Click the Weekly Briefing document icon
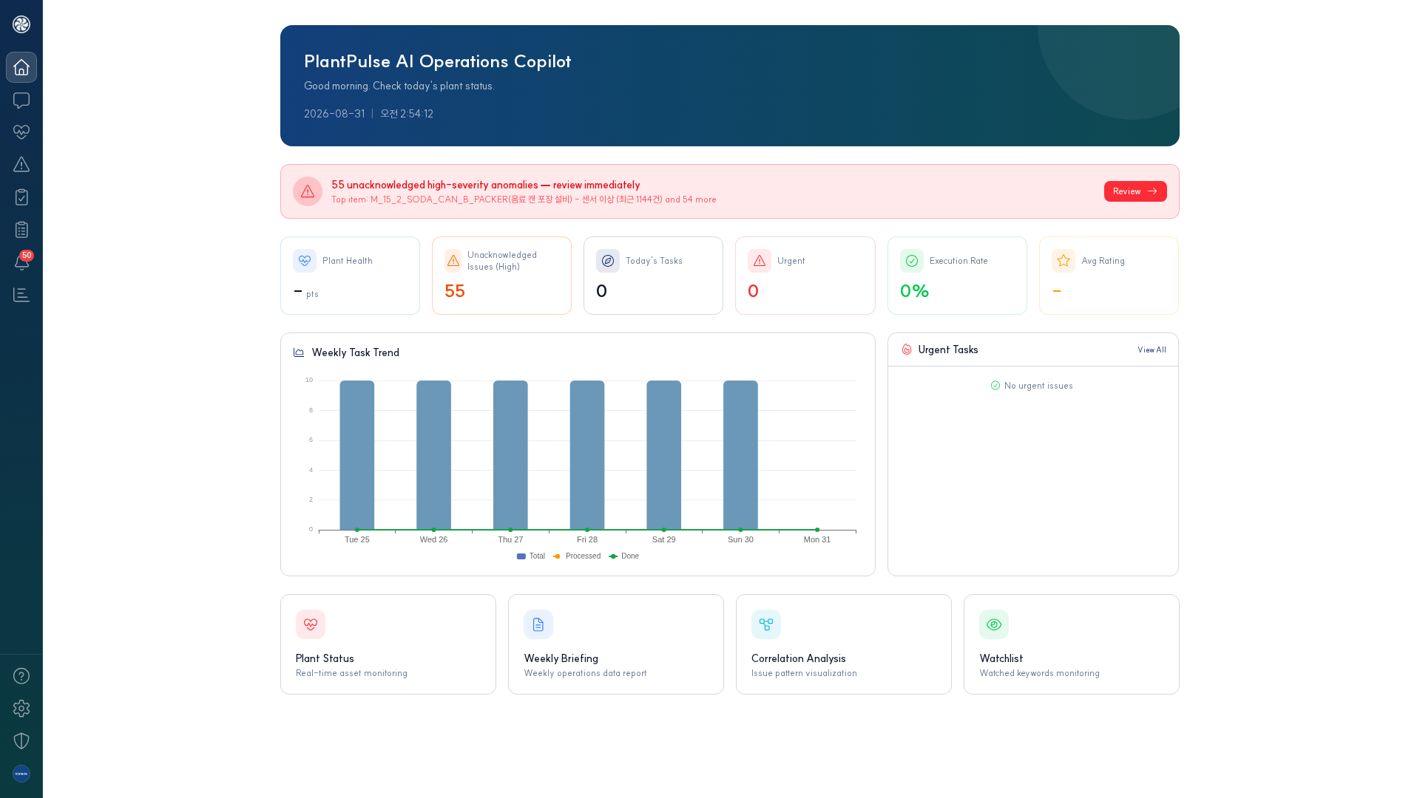The image size is (1420, 798). 538,624
